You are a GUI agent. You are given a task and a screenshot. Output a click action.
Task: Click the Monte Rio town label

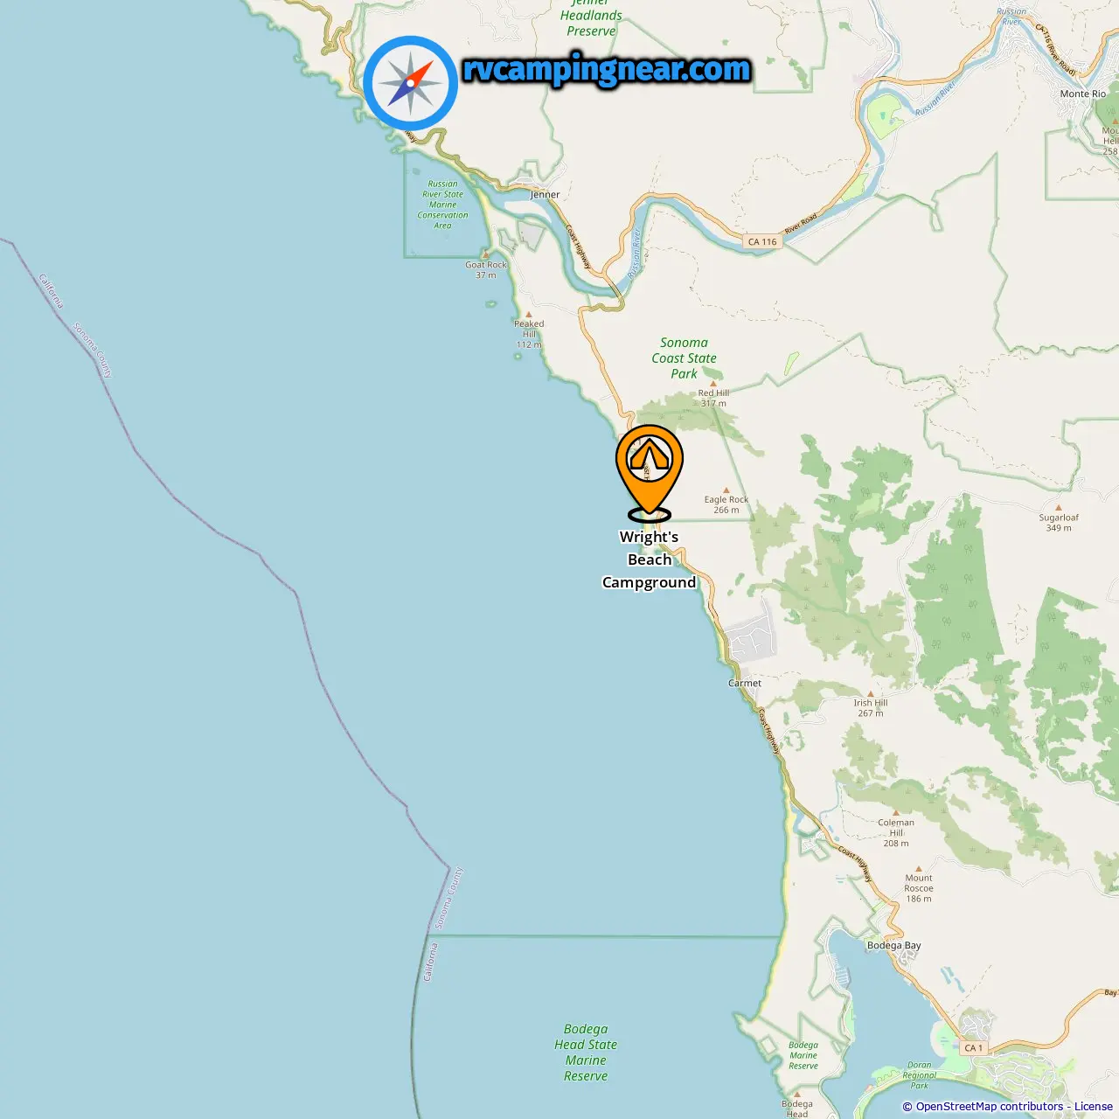(x=1083, y=94)
